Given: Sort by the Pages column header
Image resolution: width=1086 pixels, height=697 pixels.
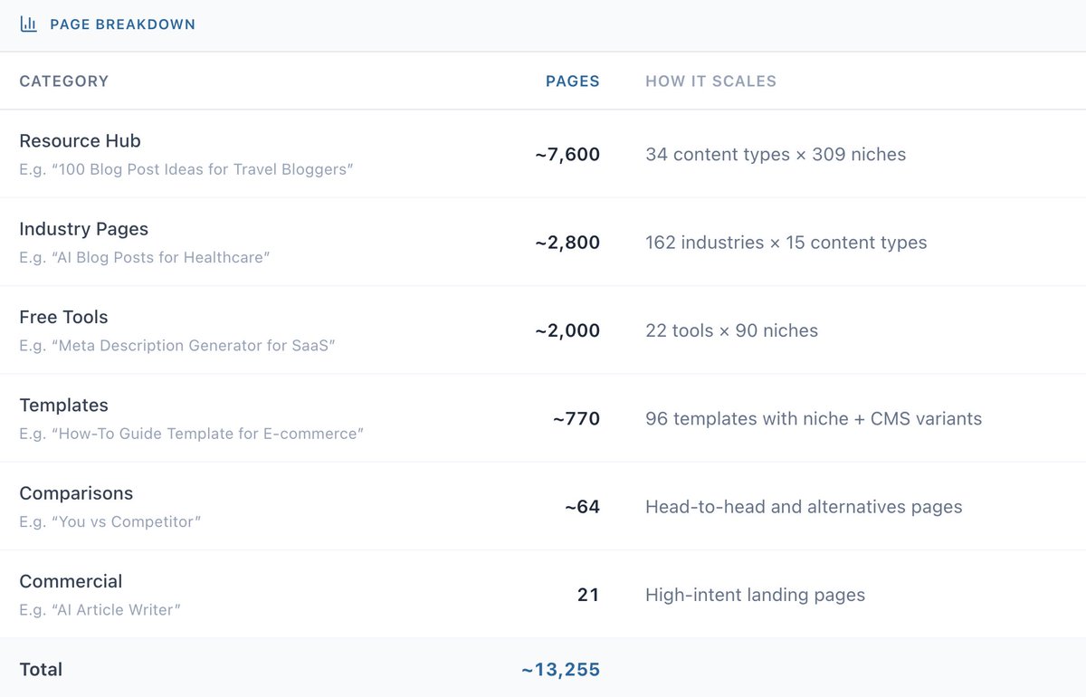Looking at the screenshot, I should pos(572,81).
